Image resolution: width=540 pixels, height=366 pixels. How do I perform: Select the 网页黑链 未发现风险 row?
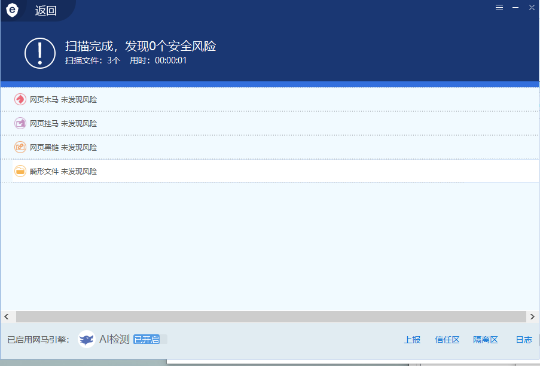270,147
